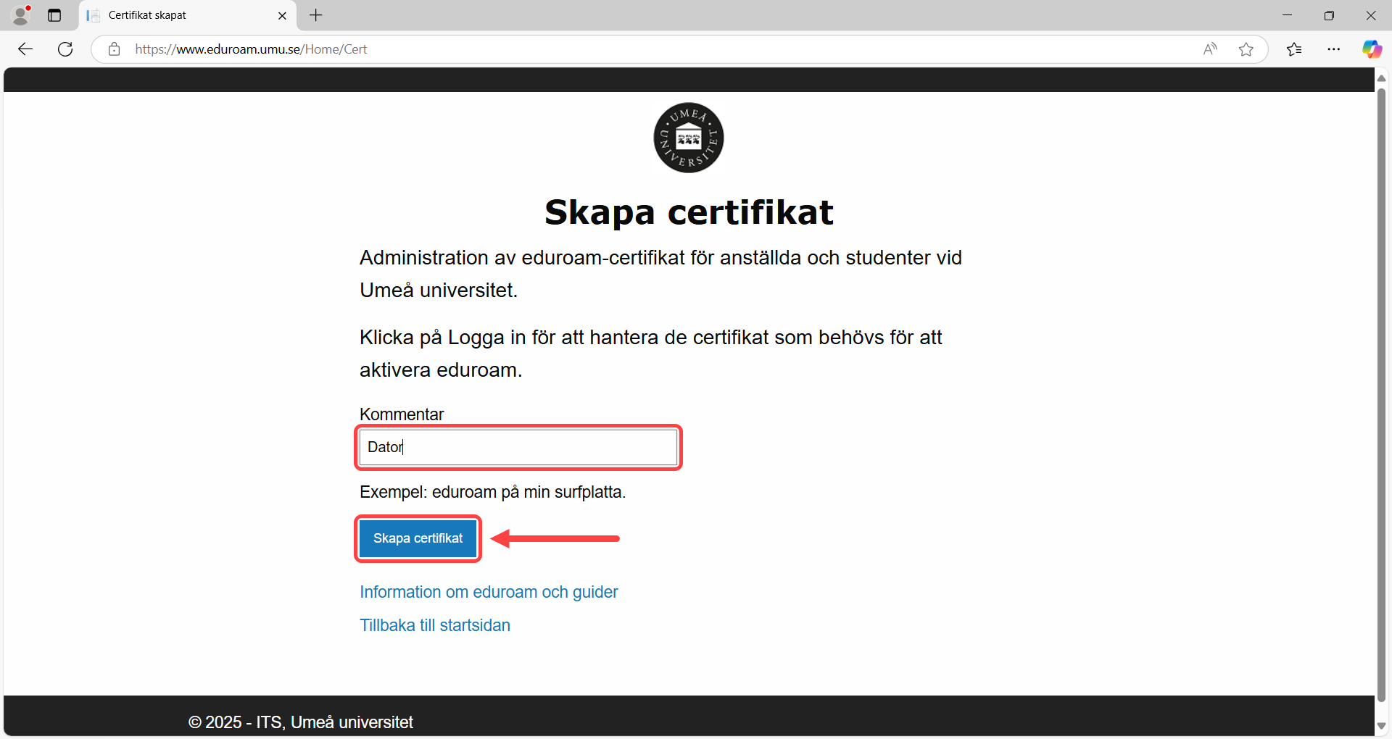This screenshot has width=1392, height=739.
Task: Click the browser Back arrow
Action: (x=25, y=49)
